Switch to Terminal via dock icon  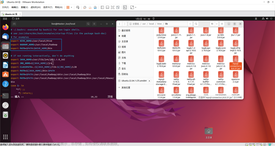[x=5, y=96]
